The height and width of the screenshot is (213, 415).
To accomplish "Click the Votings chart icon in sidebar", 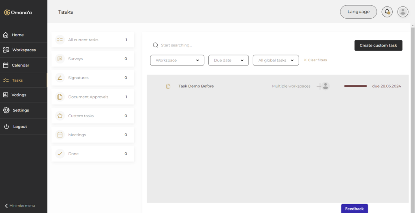I will pos(6,95).
